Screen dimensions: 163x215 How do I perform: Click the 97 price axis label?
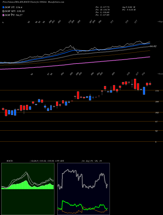click(x=156, y=122)
